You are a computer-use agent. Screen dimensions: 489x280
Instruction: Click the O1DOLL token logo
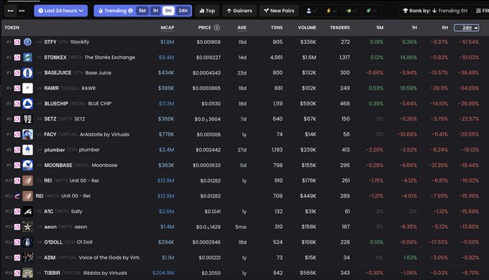point(27,242)
